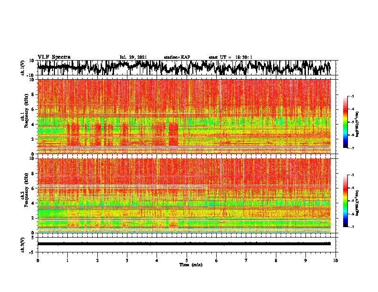This screenshot has width=378, height=292.
Task: Select the date text "Jul. 29, 2021"
Action: (x=133, y=57)
